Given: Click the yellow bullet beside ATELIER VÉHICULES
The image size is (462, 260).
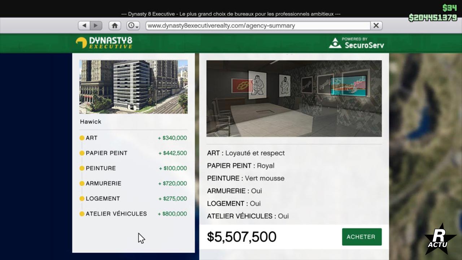Looking at the screenshot, I should point(82,214).
